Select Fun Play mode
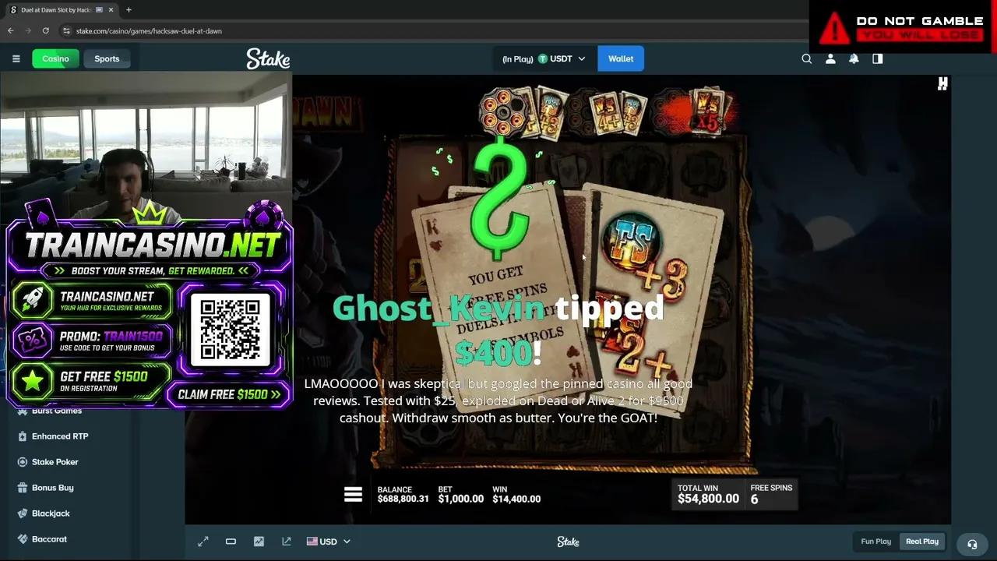 point(876,542)
